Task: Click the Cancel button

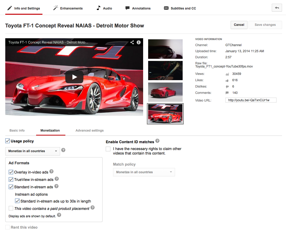Action: 239,25
